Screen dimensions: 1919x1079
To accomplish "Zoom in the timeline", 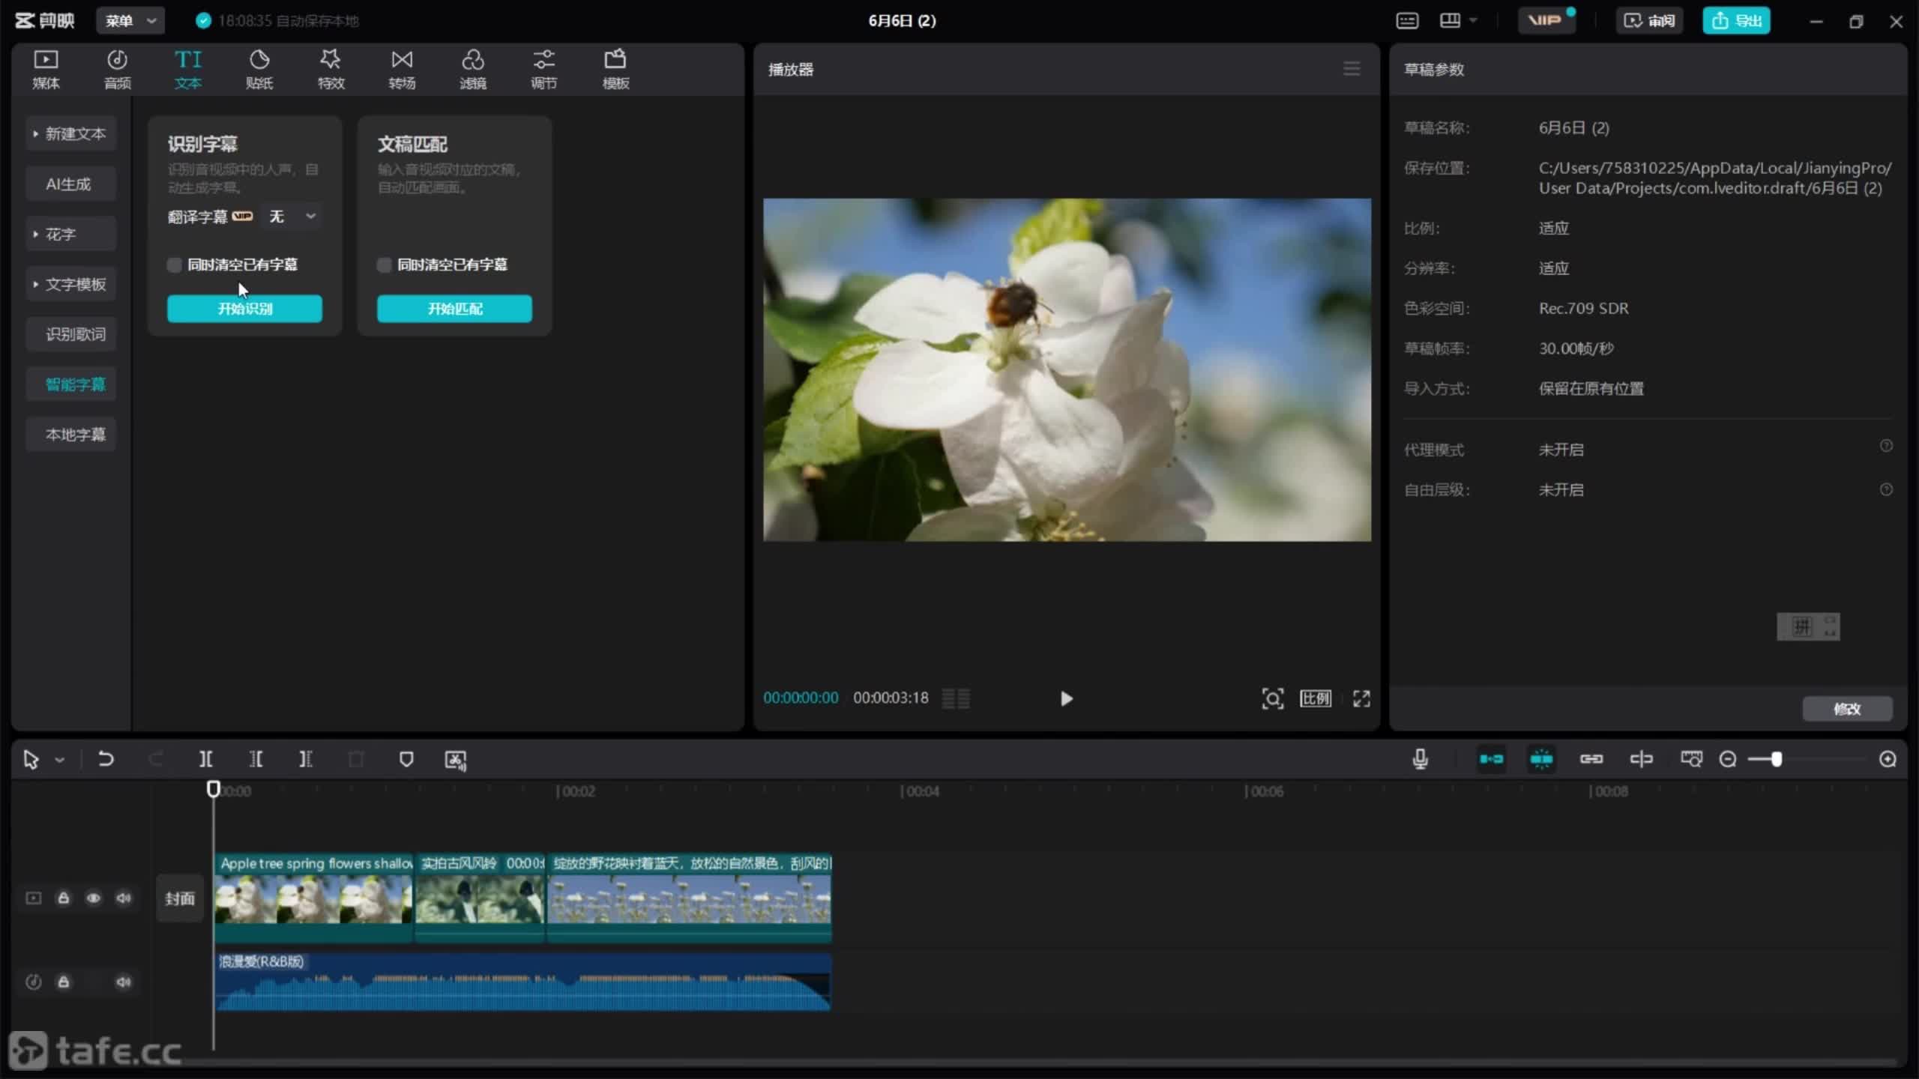I will [x=1888, y=760].
